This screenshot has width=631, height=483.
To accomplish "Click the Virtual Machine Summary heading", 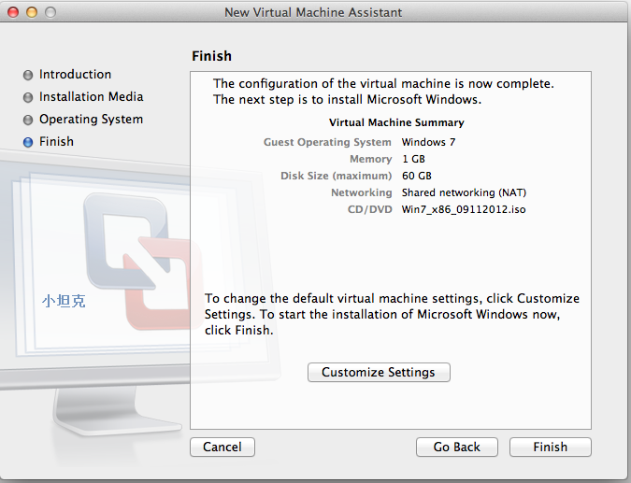I will point(396,122).
